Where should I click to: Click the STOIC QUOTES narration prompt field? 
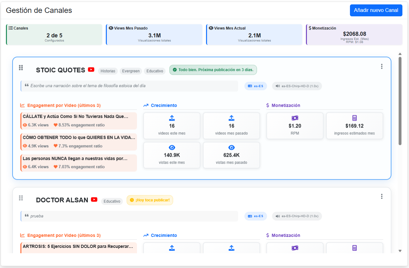[129, 86]
